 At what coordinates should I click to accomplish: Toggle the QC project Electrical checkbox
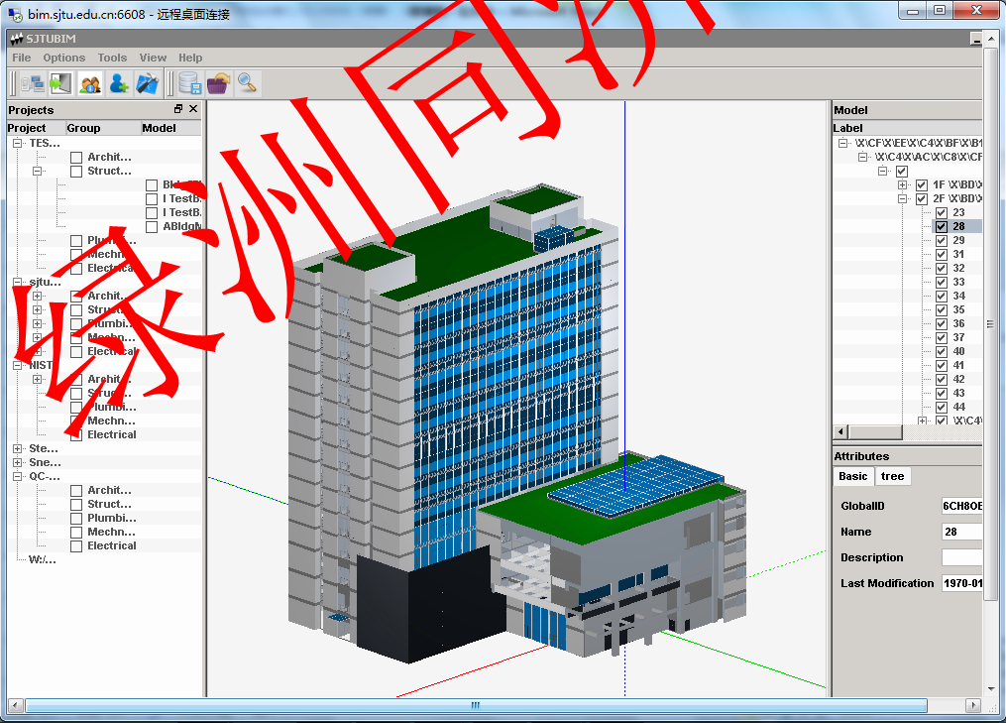point(76,546)
